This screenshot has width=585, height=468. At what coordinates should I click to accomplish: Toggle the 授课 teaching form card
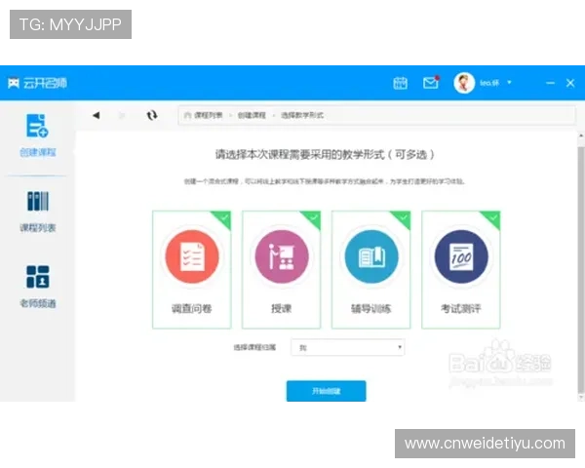point(282,270)
